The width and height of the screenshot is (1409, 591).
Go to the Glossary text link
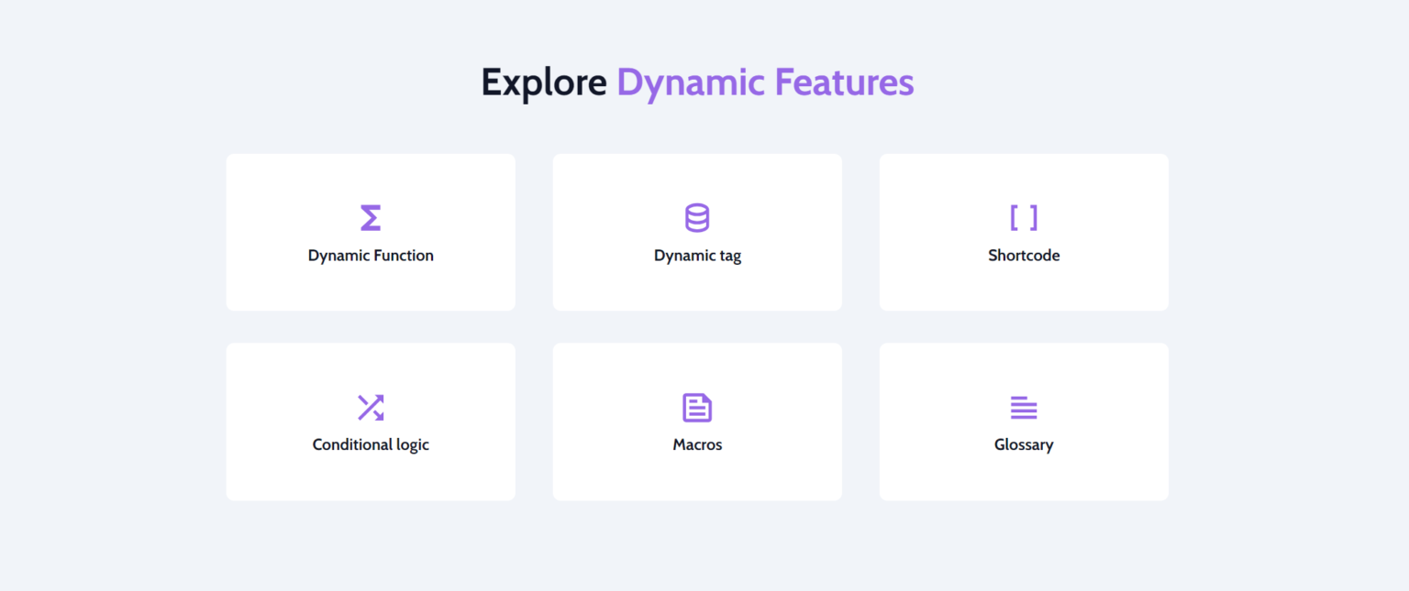click(x=1024, y=444)
